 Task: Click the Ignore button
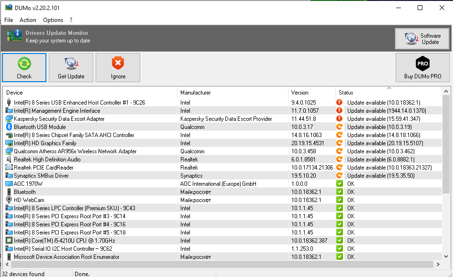(x=118, y=67)
